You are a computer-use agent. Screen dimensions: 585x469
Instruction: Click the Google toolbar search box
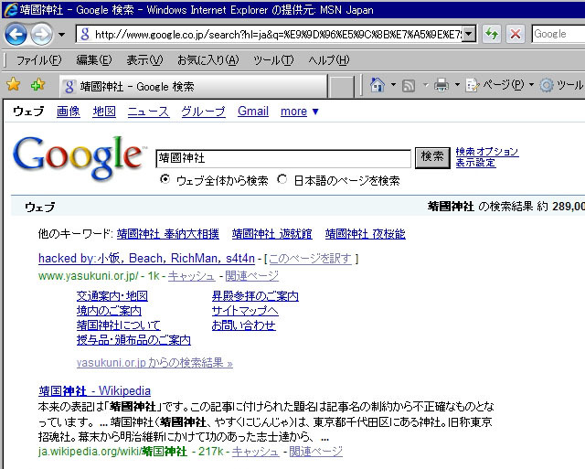[558, 35]
